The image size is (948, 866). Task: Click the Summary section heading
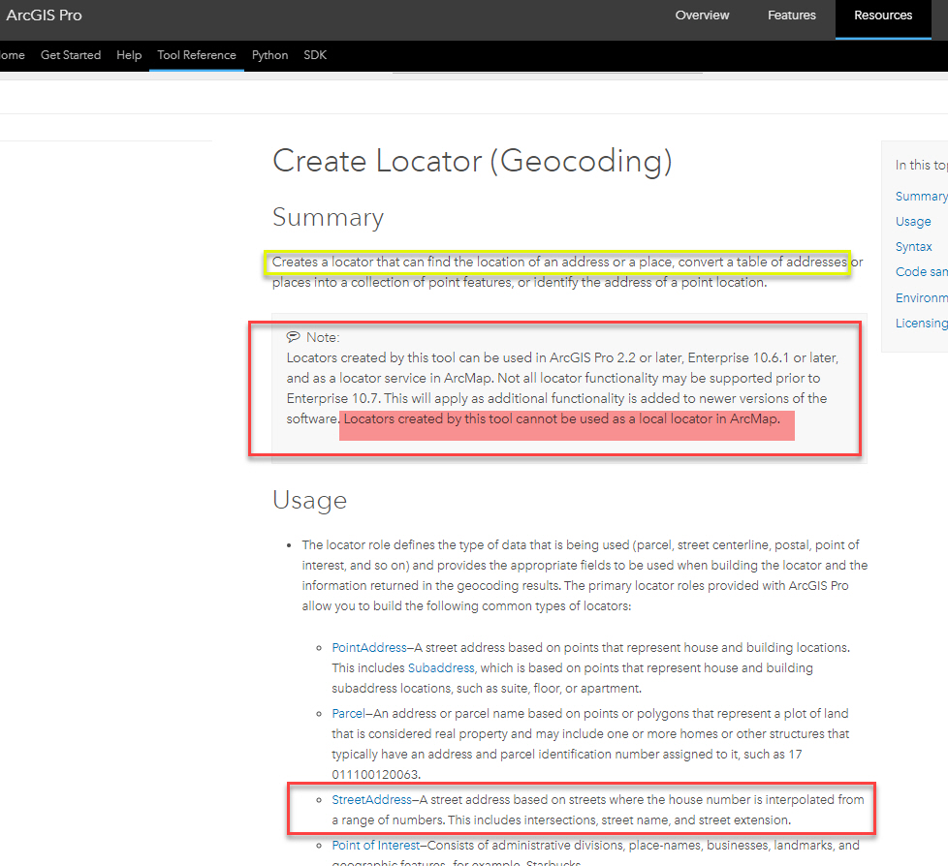tap(329, 217)
